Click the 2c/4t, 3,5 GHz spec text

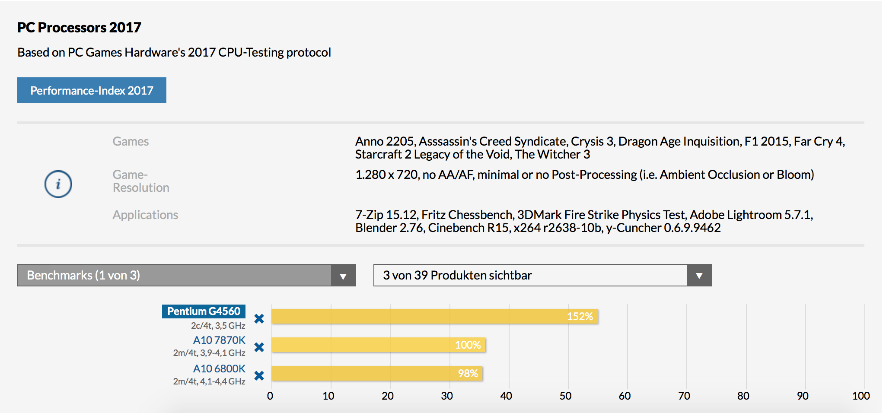(x=218, y=326)
